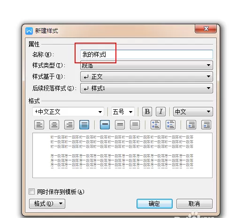This screenshot has height=218, width=229.
Task: Select right paragraph alignment
Action: point(69,125)
